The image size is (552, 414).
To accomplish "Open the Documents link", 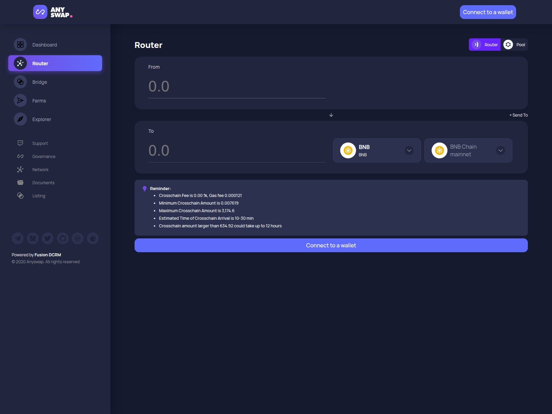I will coord(43,183).
